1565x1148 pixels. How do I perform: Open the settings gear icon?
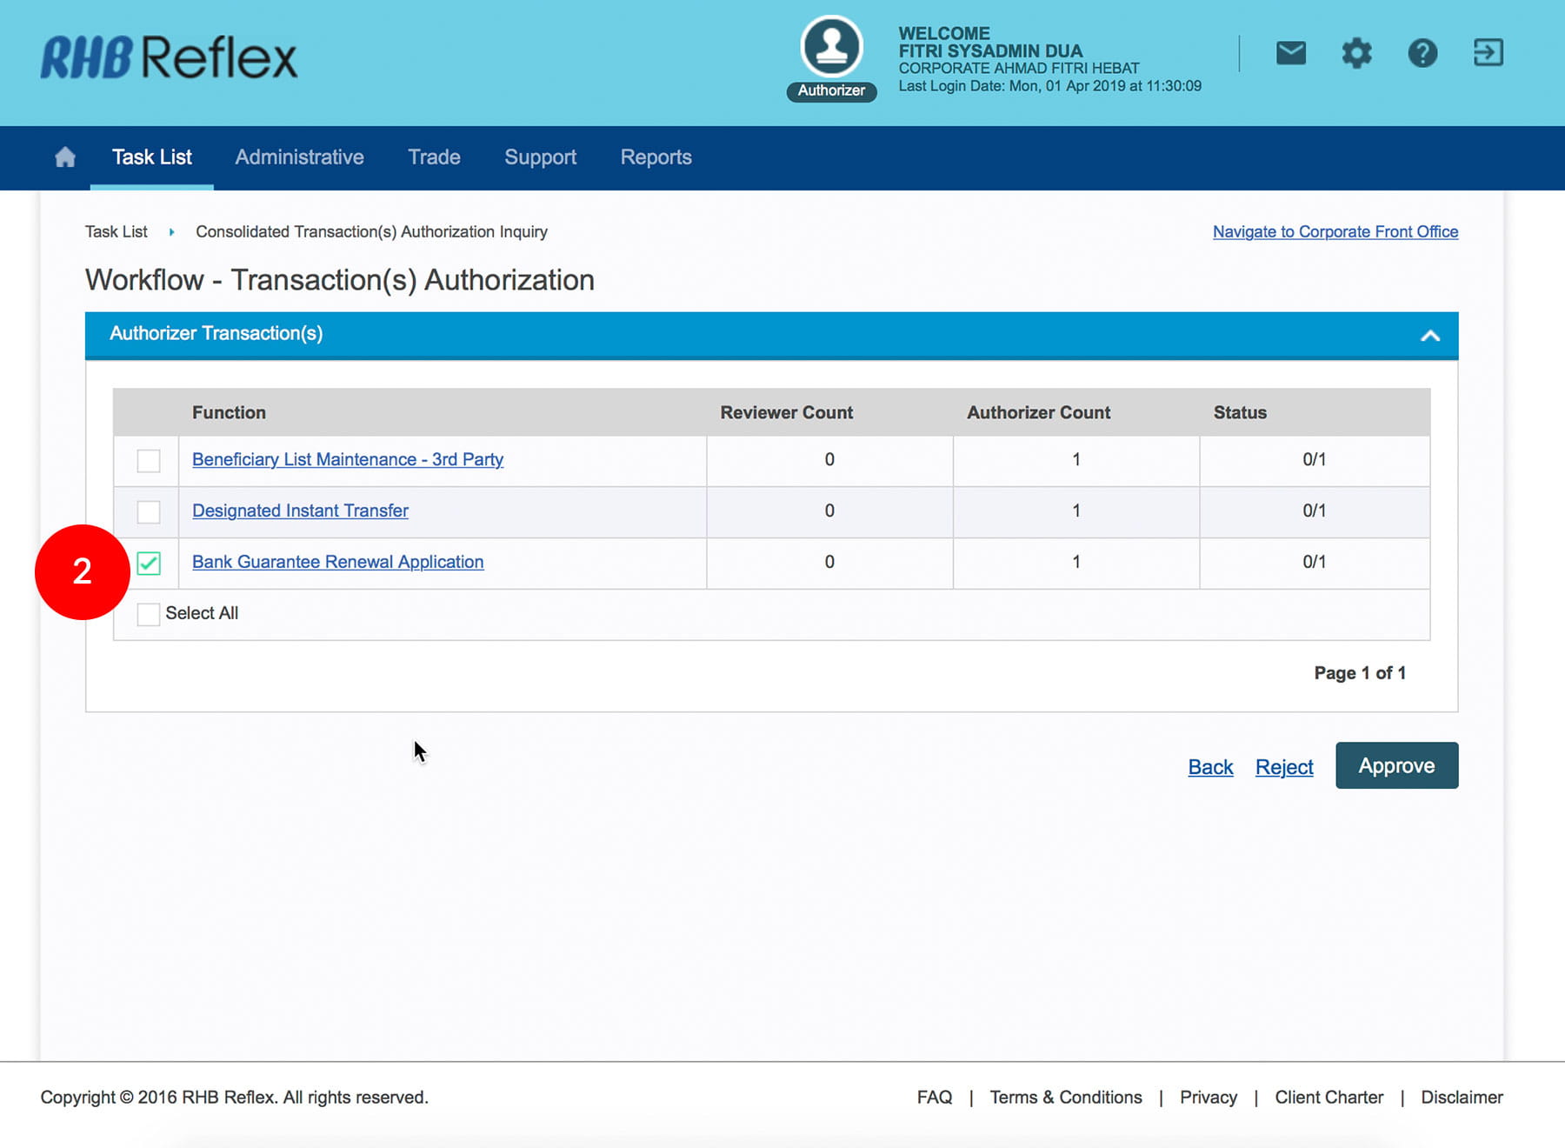(x=1356, y=53)
